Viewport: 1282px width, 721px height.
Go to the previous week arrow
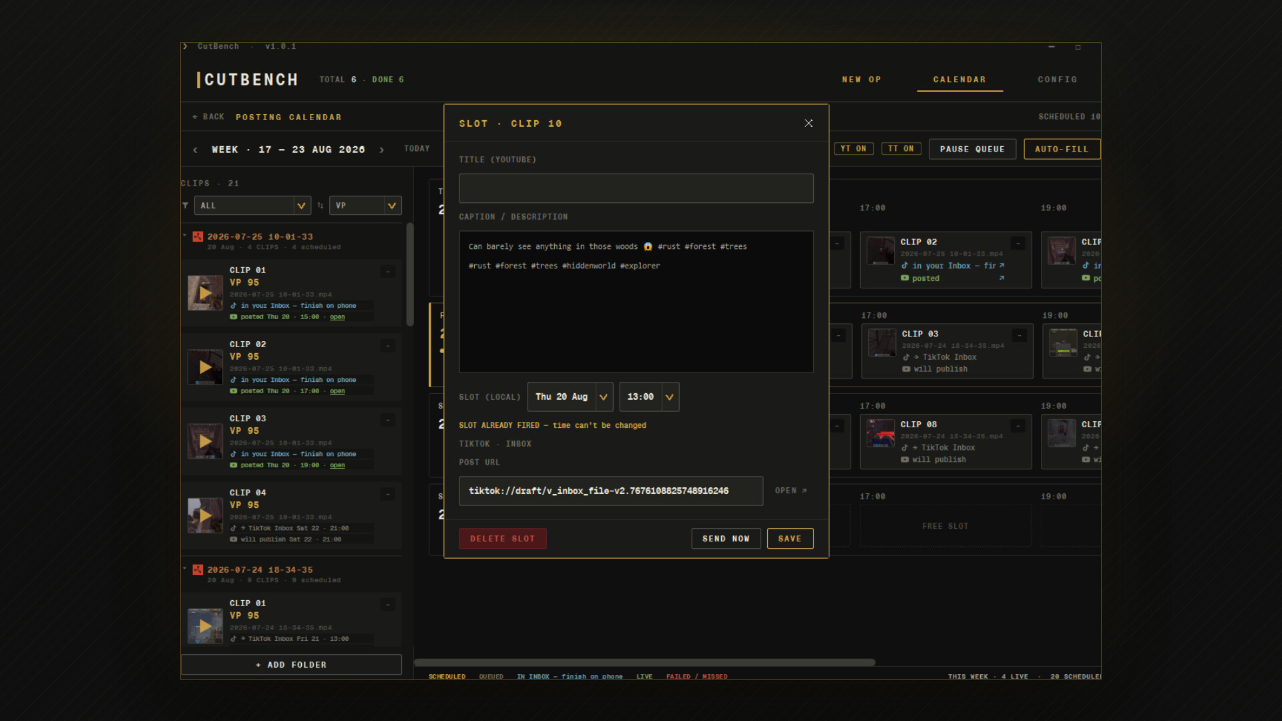pyautogui.click(x=195, y=150)
